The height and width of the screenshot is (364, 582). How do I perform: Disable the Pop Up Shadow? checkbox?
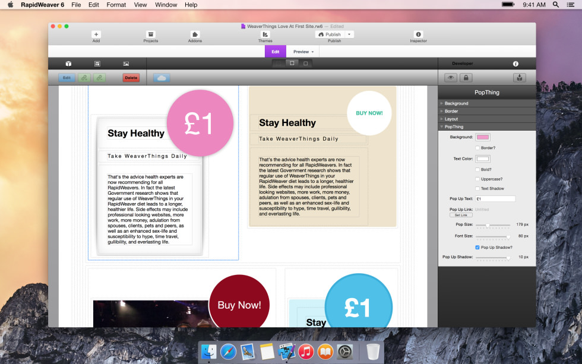tap(477, 247)
